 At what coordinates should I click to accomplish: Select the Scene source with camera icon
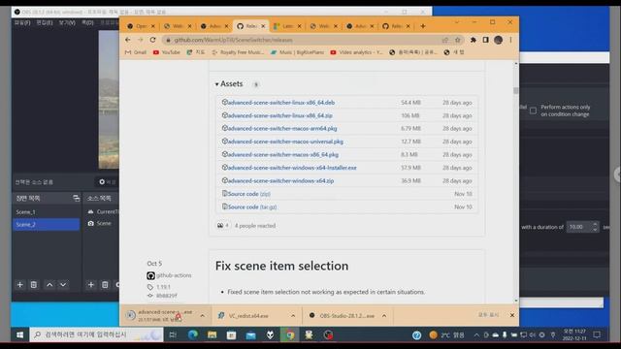tap(102, 224)
